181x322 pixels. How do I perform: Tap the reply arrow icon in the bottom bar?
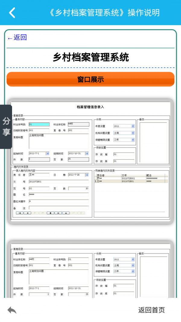[x=12, y=310]
